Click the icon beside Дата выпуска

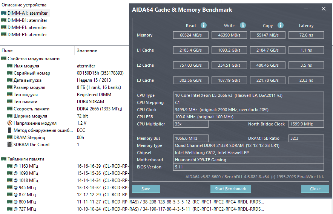[9, 80]
